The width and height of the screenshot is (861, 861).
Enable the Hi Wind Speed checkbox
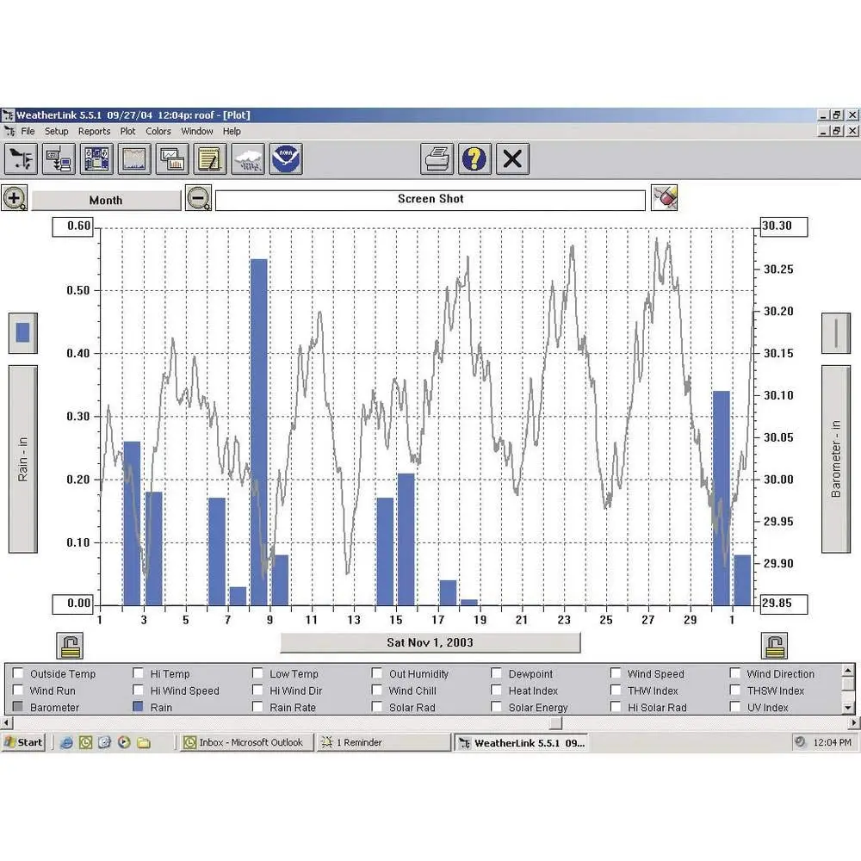pyautogui.click(x=138, y=690)
